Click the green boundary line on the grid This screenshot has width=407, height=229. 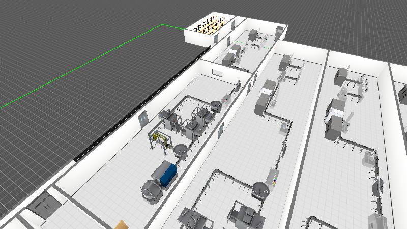[x=81, y=66]
